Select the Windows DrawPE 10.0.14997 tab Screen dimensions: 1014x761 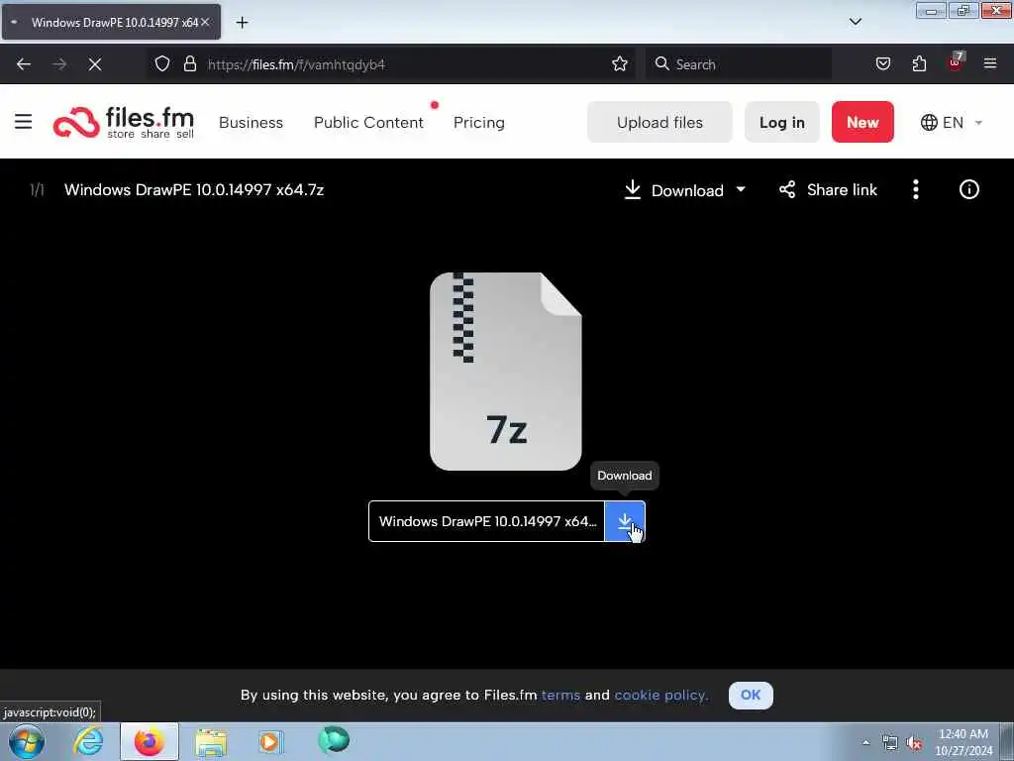[x=111, y=22]
